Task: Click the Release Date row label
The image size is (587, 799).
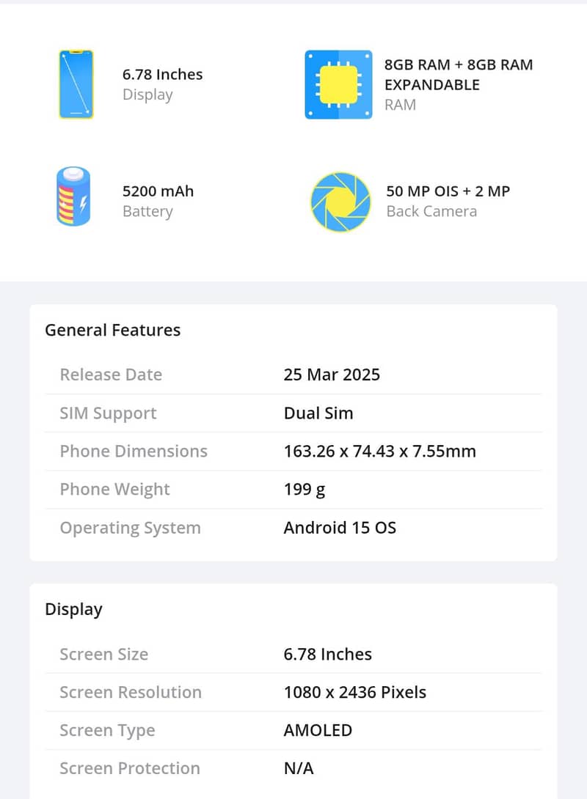Action: [x=111, y=375]
